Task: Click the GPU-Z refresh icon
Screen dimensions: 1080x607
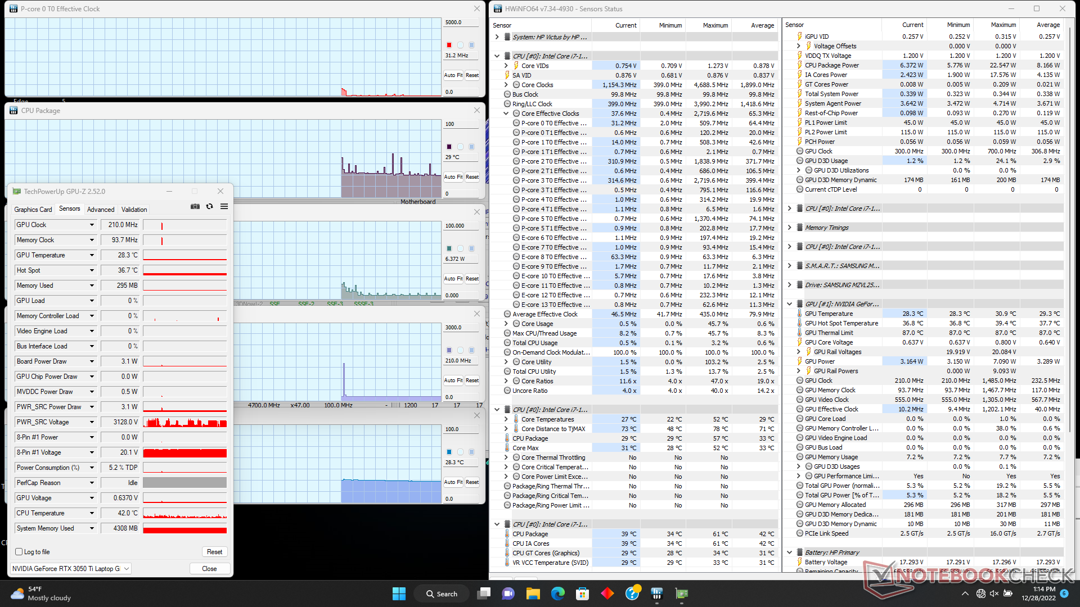Action: point(209,207)
